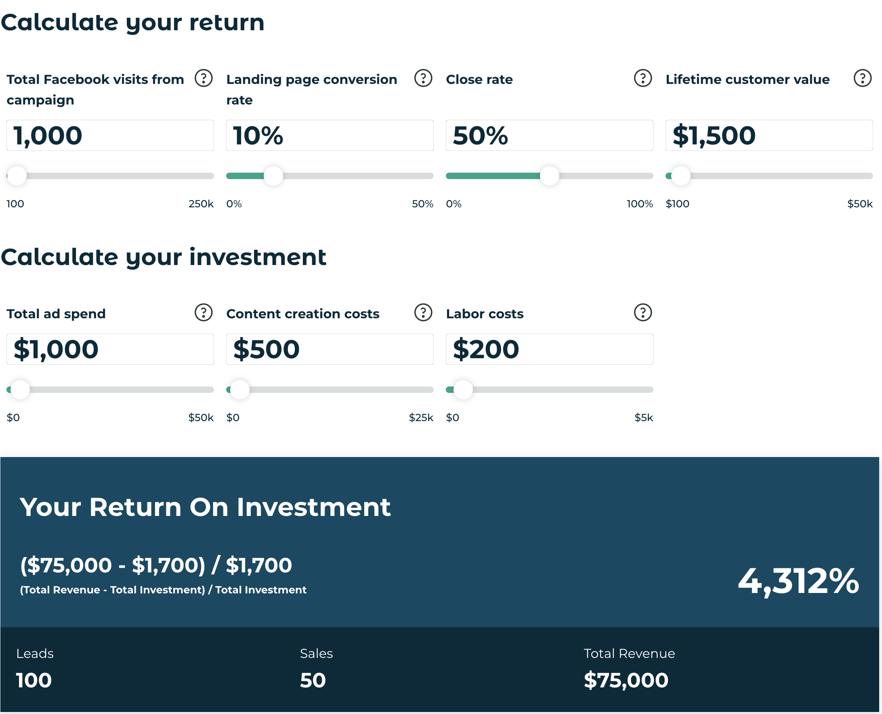
Task: Open Content creation costs help icon
Action: pos(423,313)
